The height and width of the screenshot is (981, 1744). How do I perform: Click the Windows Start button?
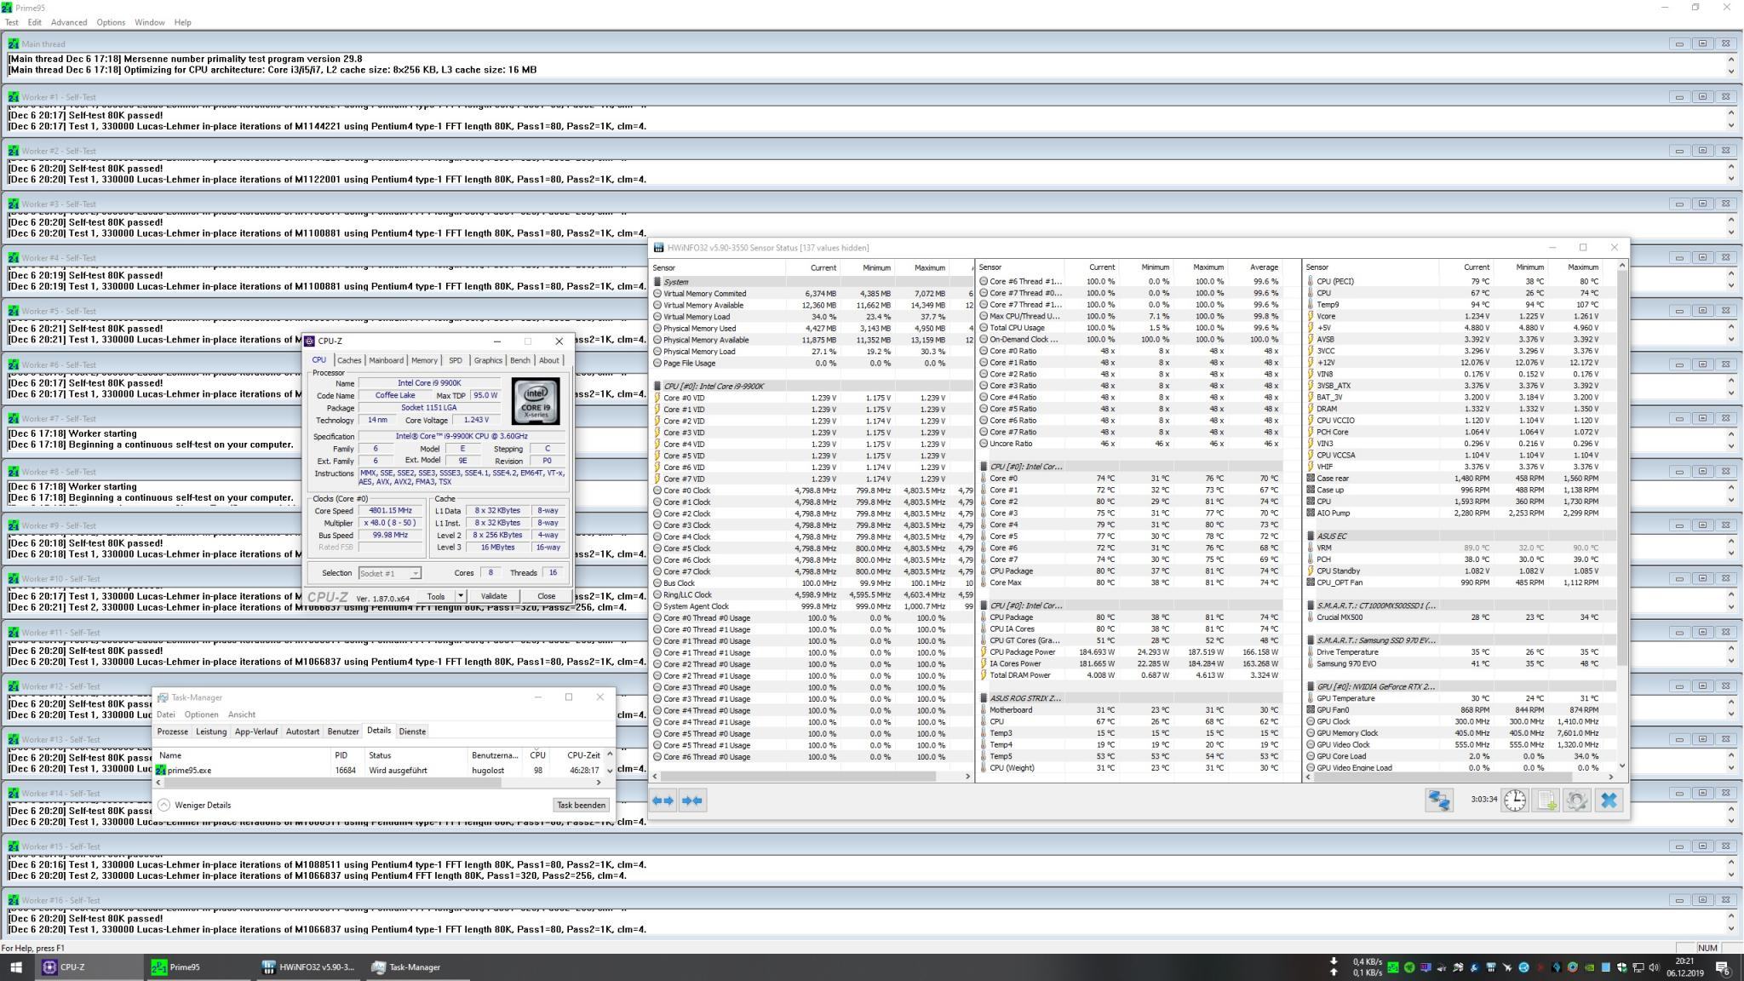click(x=15, y=967)
